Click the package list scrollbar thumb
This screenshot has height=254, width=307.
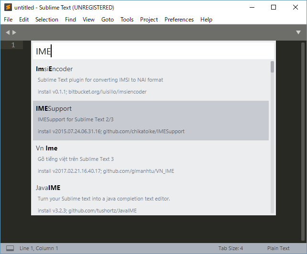point(272,67)
